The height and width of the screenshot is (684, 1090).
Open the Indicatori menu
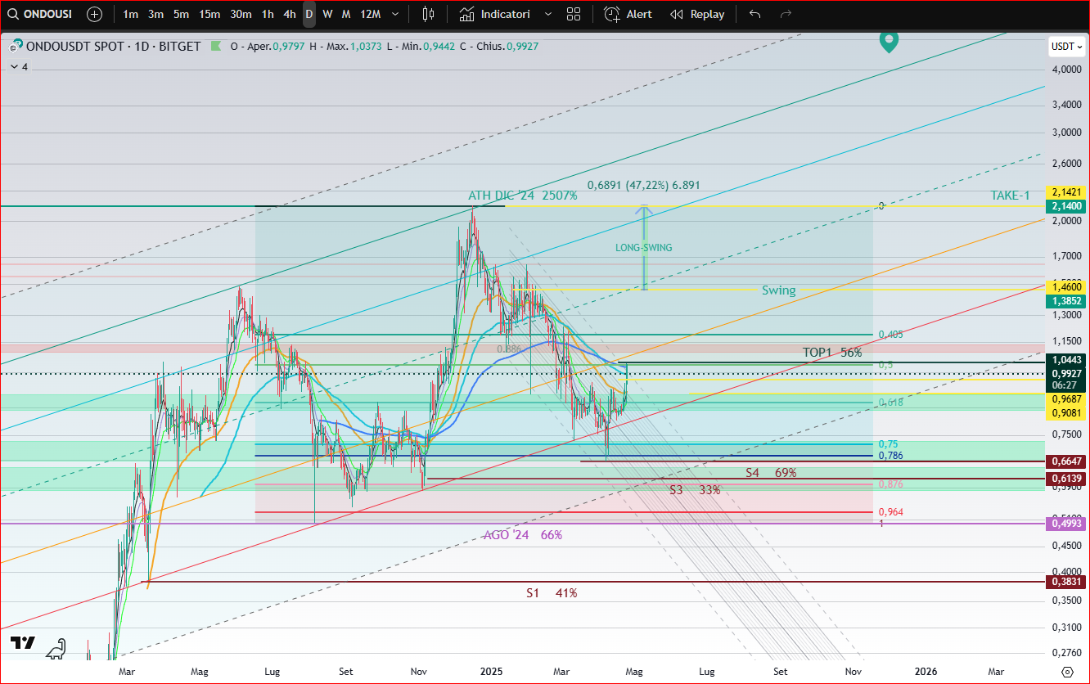[x=495, y=14]
